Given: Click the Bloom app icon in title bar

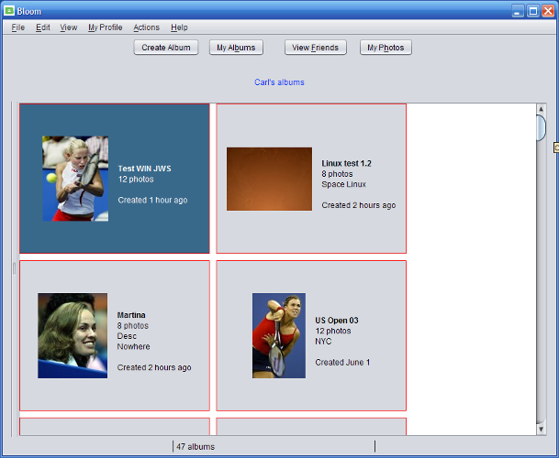Looking at the screenshot, I should (9, 11).
